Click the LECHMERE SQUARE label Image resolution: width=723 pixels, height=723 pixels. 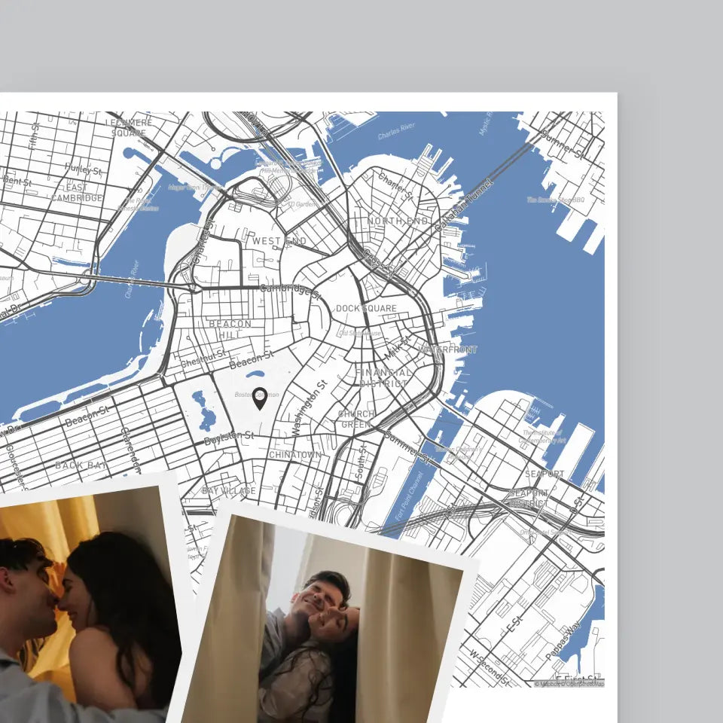[x=129, y=127]
